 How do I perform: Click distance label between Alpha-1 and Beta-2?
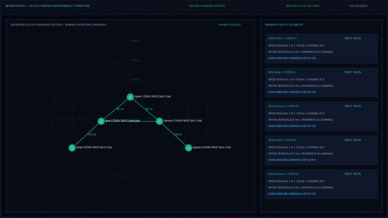pyautogui.click(x=120, y=109)
